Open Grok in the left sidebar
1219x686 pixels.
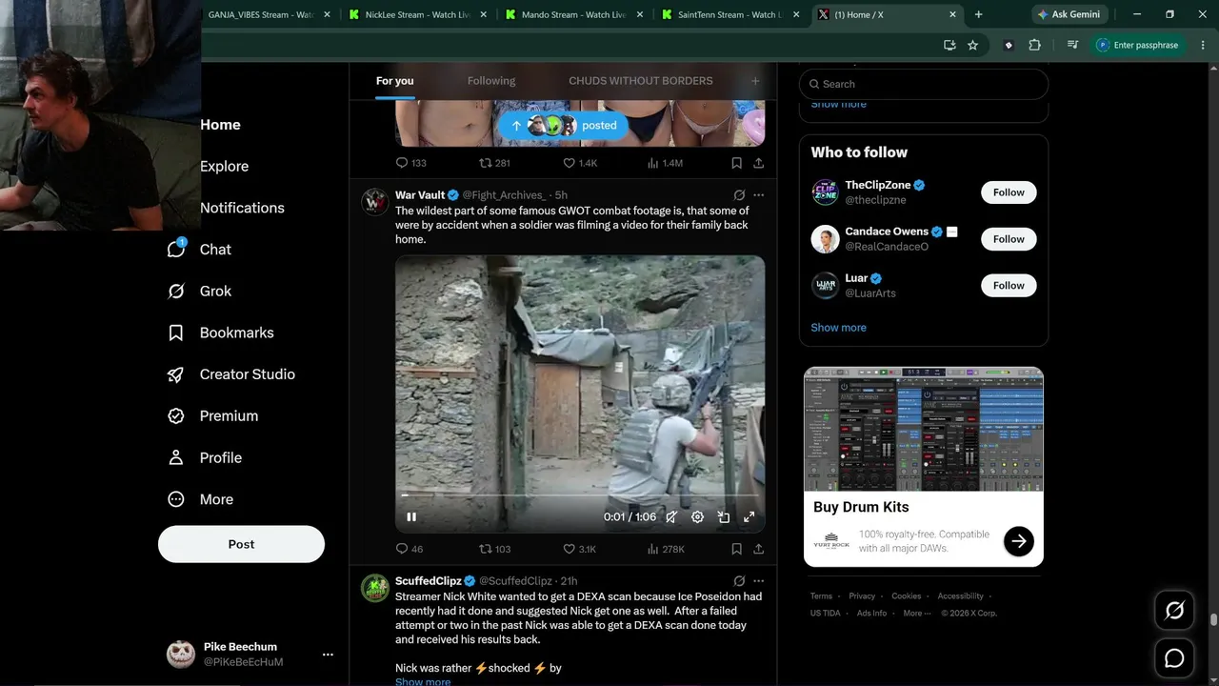199,292
